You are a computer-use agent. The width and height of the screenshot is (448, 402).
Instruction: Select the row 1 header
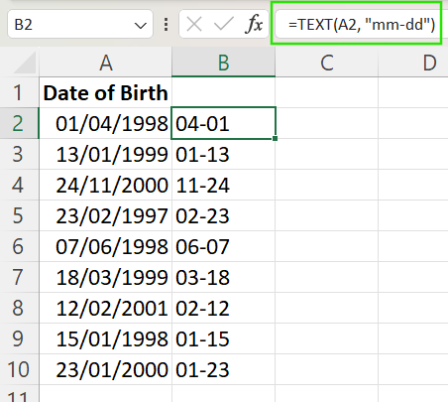click(19, 92)
